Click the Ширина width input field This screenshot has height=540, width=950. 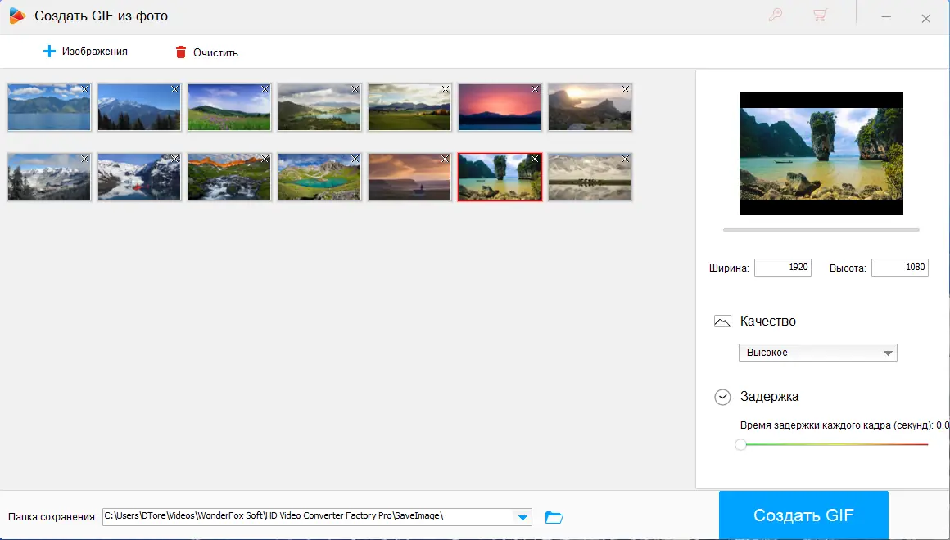tap(782, 267)
